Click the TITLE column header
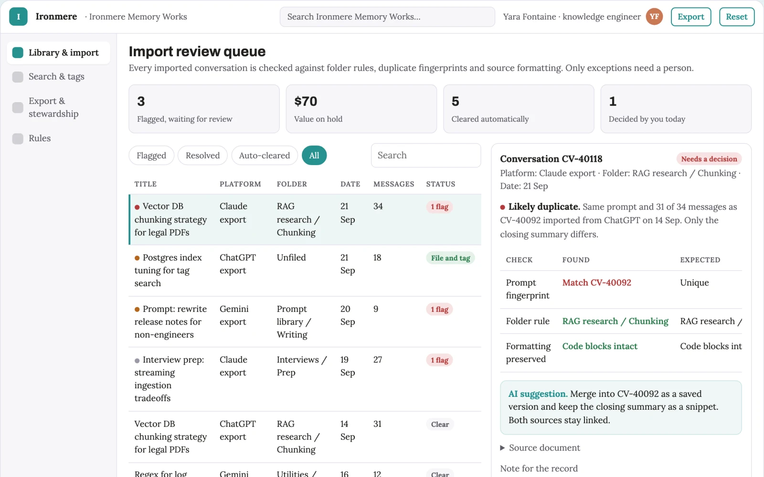Screen dimensions: 764x477 click(x=146, y=184)
